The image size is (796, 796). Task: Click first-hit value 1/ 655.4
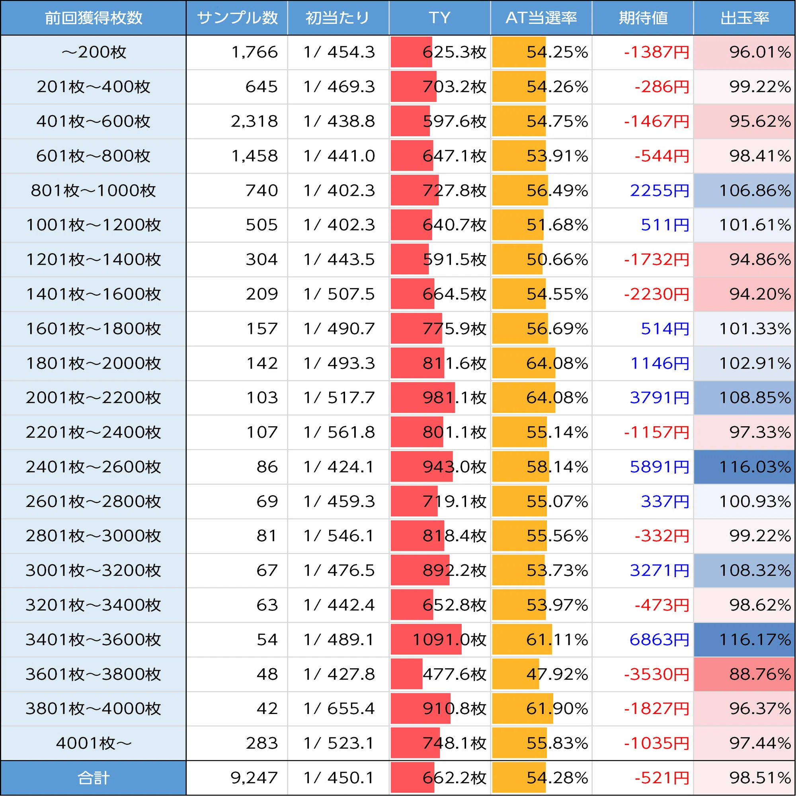339,708
